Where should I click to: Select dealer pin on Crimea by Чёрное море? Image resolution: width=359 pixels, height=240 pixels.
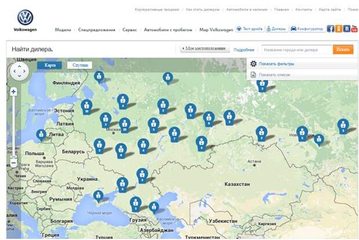tap(98, 196)
